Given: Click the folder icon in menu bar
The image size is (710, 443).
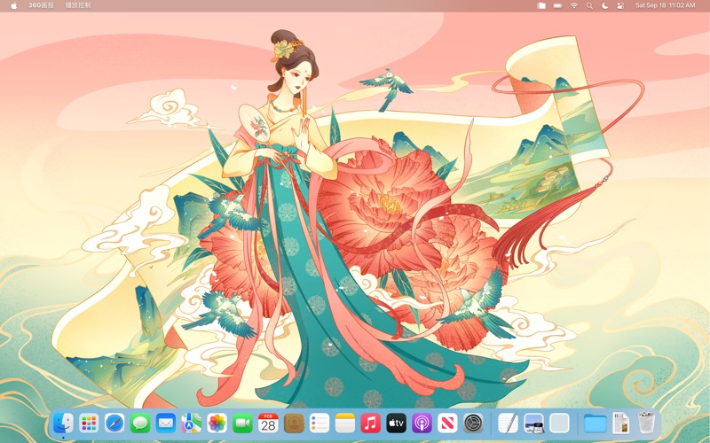Looking at the screenshot, I should pos(541,5).
